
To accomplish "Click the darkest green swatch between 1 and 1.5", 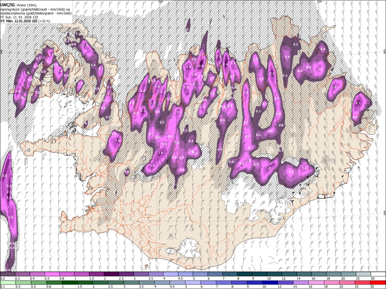I will click(69, 282).
